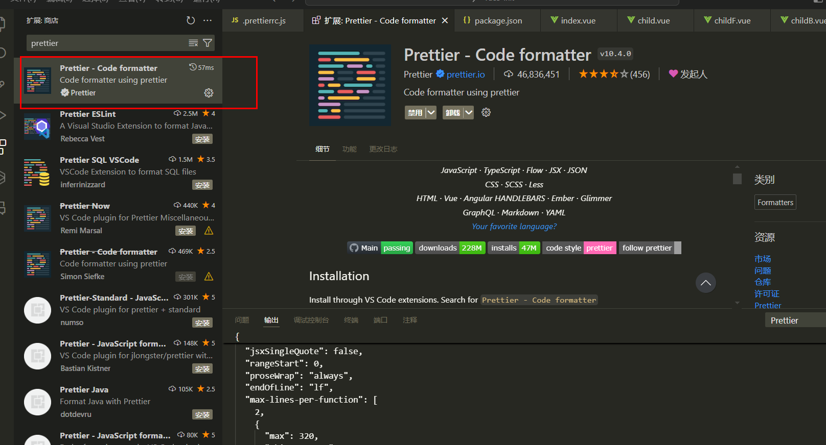Open the extension search filter icon
The width and height of the screenshot is (826, 445).
coord(208,43)
